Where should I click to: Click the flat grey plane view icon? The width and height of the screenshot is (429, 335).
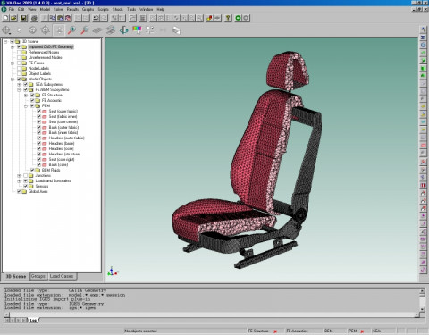coord(97,30)
